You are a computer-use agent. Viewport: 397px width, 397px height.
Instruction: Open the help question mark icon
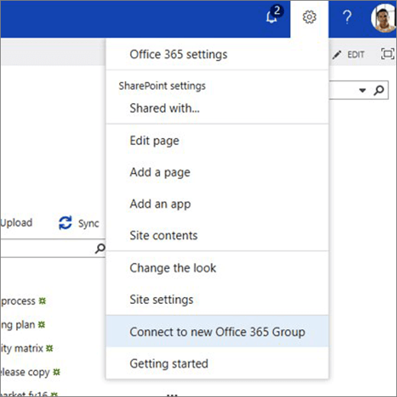pos(347,18)
